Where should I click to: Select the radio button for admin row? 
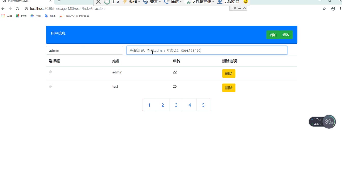pos(50,72)
